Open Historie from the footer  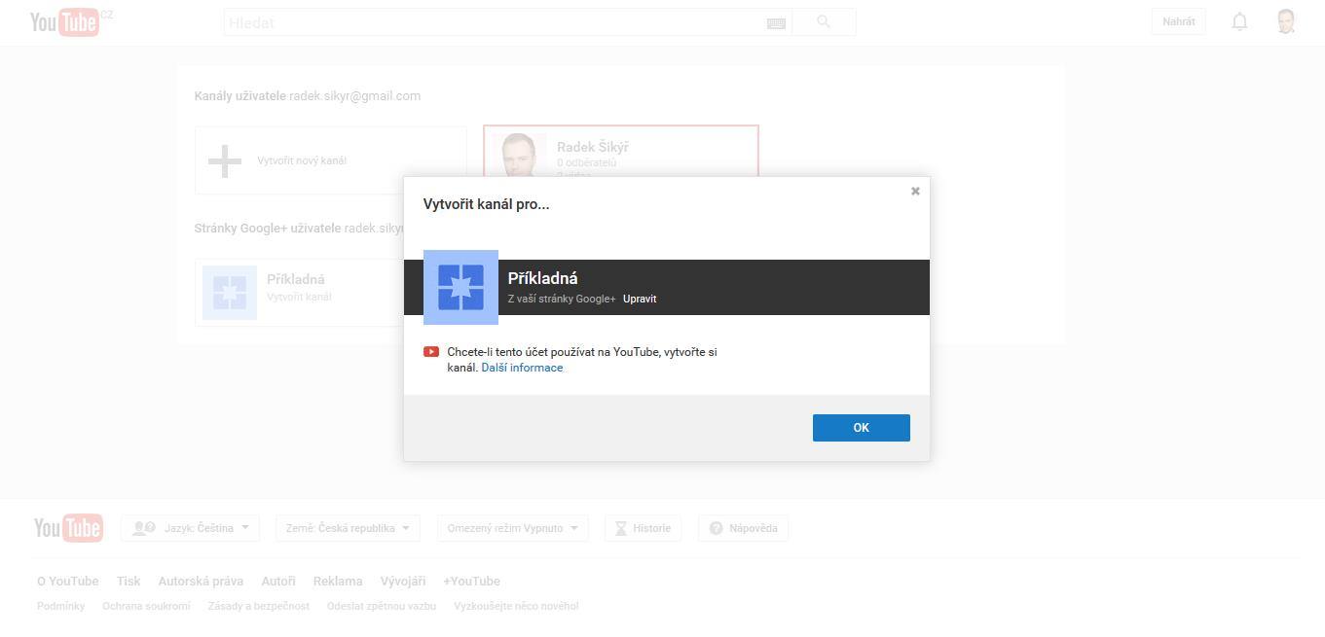[x=643, y=528]
